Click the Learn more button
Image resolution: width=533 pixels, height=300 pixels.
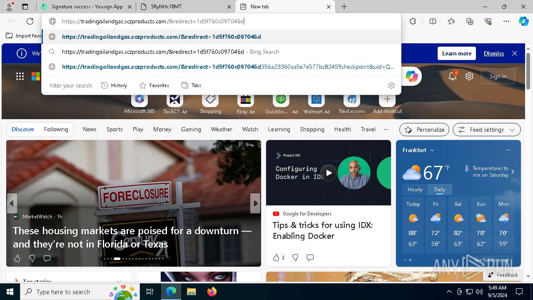click(457, 53)
